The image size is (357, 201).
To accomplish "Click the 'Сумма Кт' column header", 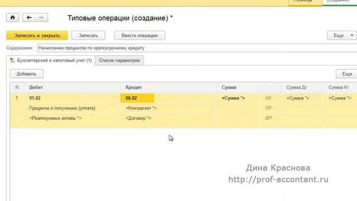I will pos(340,88).
